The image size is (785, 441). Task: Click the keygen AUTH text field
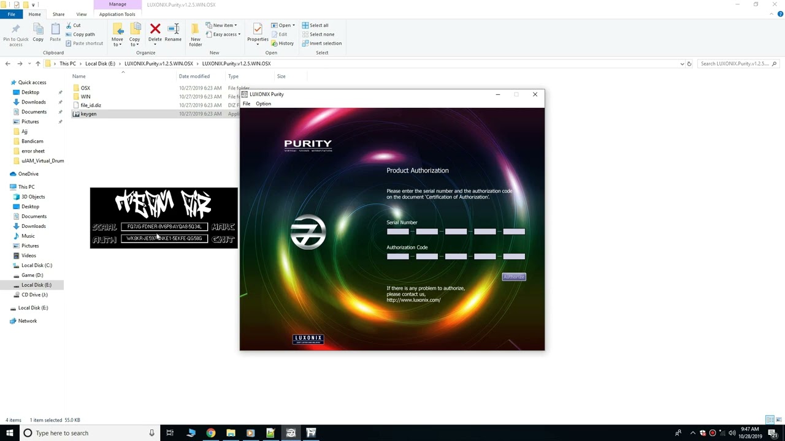(164, 238)
